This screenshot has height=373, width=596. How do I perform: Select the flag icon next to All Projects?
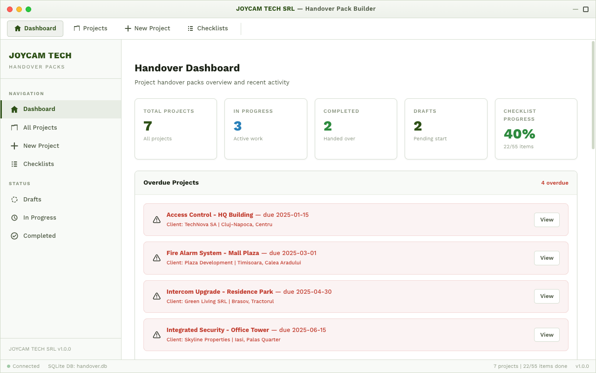click(15, 127)
